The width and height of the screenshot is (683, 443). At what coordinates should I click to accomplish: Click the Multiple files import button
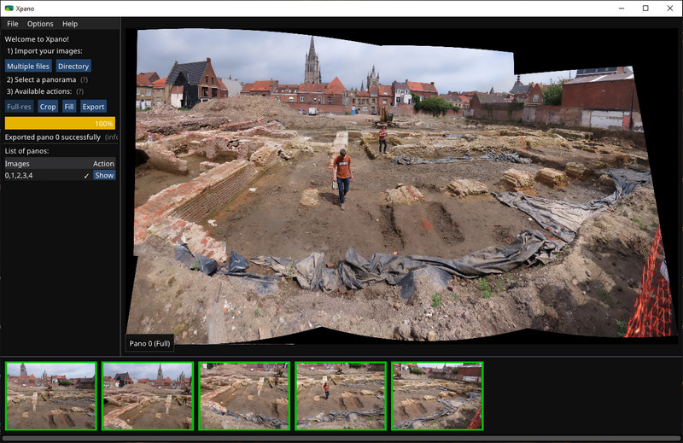pyautogui.click(x=28, y=67)
